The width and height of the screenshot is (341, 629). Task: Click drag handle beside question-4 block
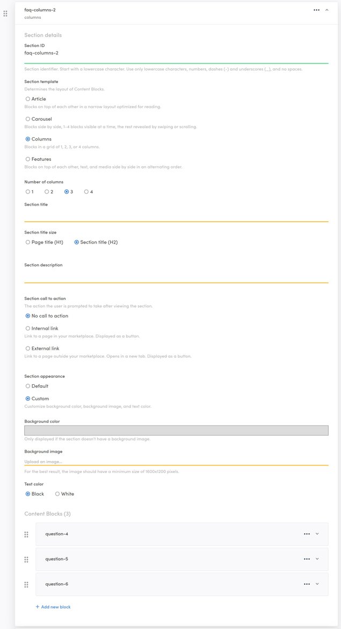26,534
